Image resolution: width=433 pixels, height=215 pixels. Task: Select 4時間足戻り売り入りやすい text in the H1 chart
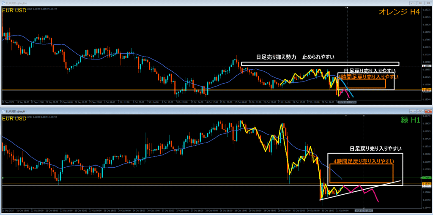click(364, 161)
